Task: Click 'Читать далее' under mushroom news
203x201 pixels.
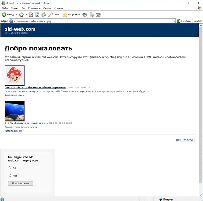Action: click(14, 95)
